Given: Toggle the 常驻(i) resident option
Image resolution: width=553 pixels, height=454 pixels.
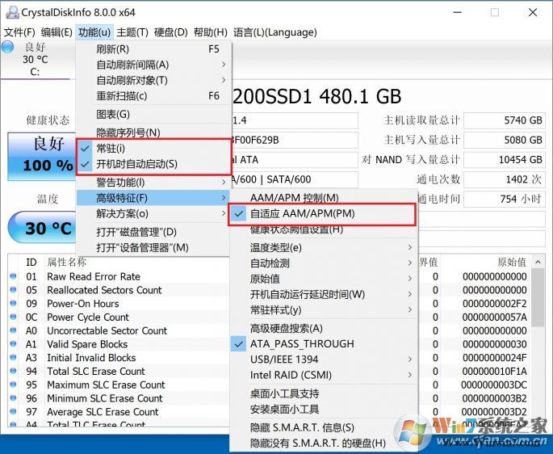Looking at the screenshot, I should pyautogui.click(x=153, y=149).
